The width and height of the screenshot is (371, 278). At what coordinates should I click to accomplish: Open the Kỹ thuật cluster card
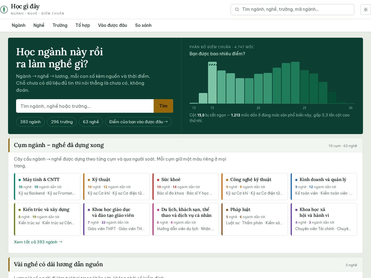pos(116,187)
